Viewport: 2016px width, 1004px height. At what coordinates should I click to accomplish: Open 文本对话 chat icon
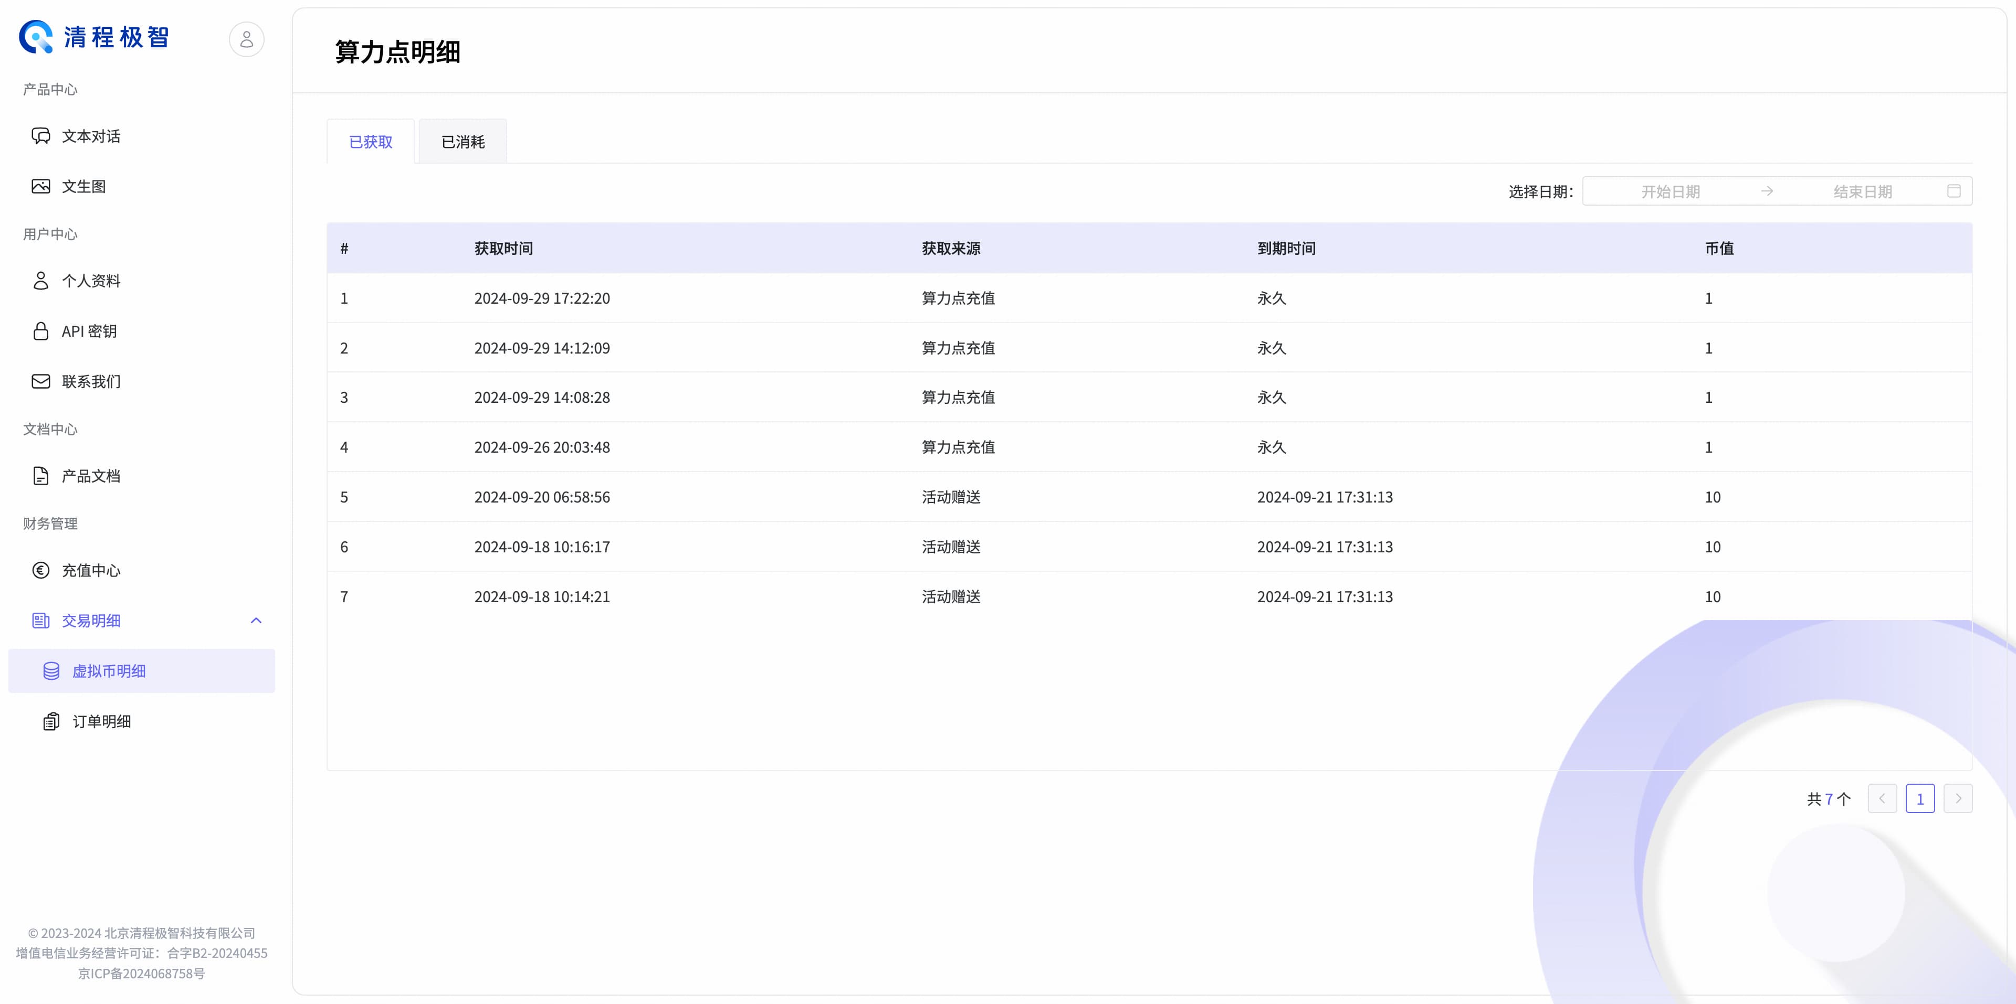[41, 136]
